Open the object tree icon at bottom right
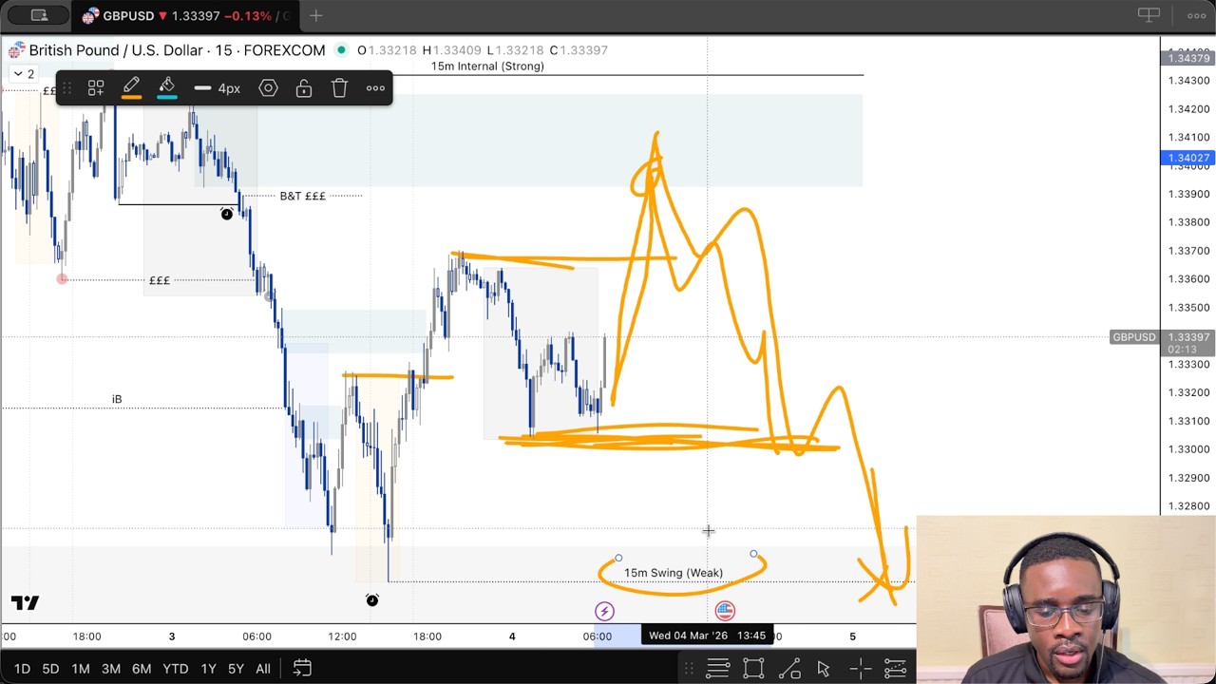1216x684 pixels. [x=895, y=669]
